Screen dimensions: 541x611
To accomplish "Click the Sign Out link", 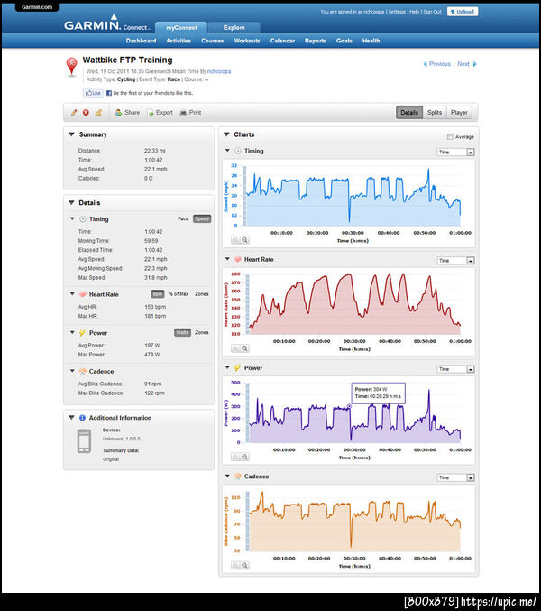I will click(432, 12).
